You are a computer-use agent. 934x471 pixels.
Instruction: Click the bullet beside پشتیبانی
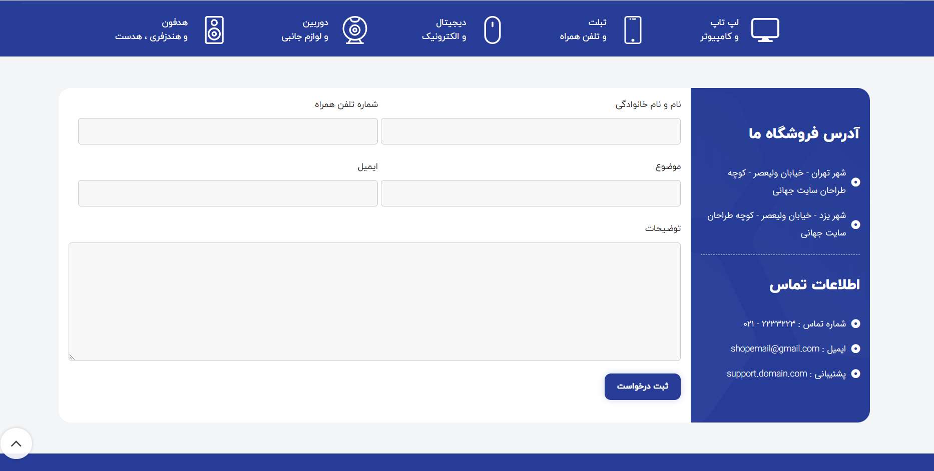coord(856,373)
